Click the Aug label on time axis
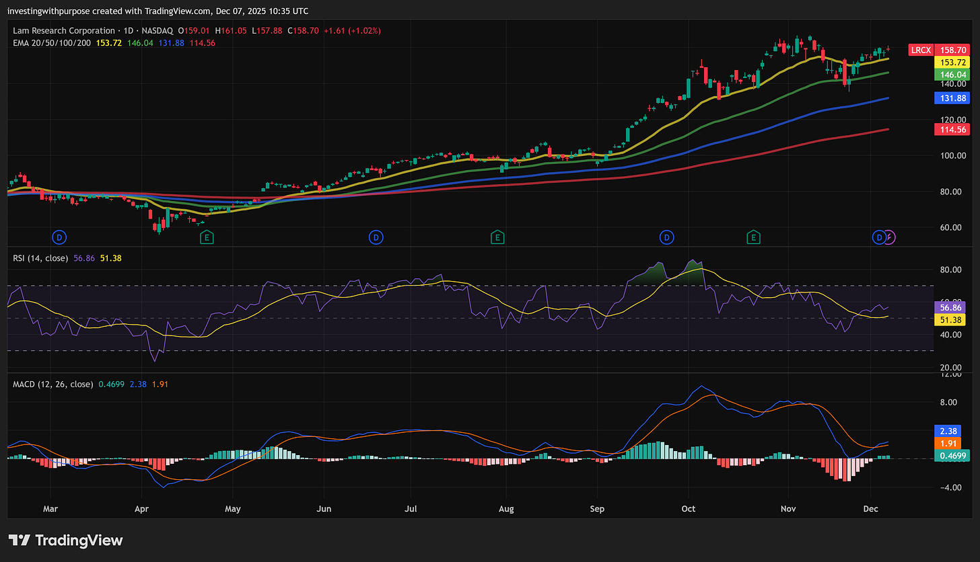The image size is (980, 562). 506,509
